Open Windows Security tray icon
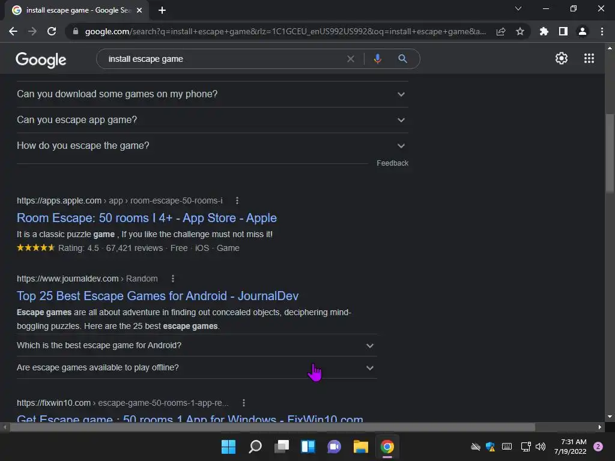Viewport: 615px width, 461px height. coord(490,447)
